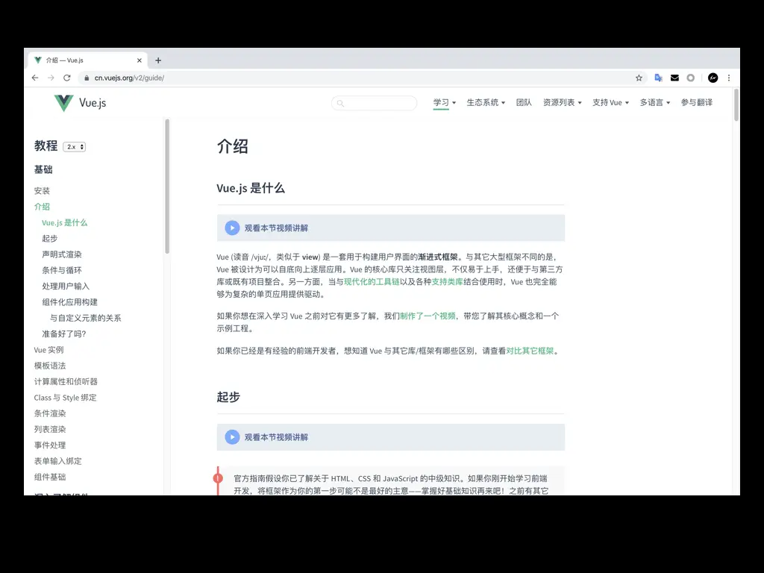Image resolution: width=764 pixels, height=573 pixels.
Task: Click the 起步 section heading
Action: tap(228, 397)
